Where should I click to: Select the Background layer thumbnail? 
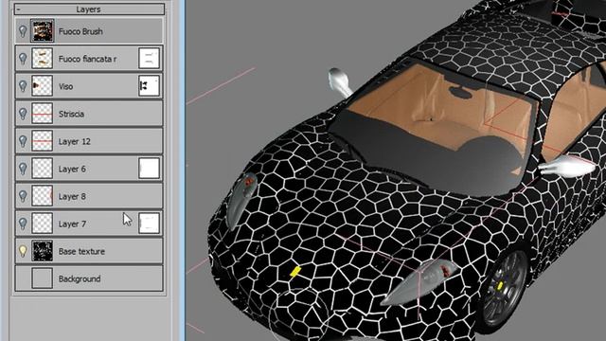42,278
